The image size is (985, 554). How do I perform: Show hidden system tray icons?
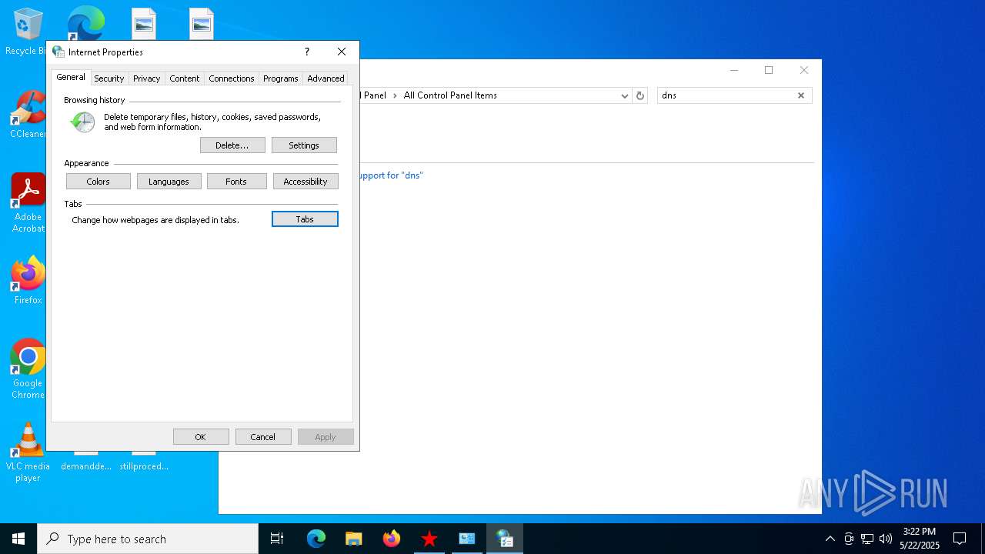[x=830, y=539]
